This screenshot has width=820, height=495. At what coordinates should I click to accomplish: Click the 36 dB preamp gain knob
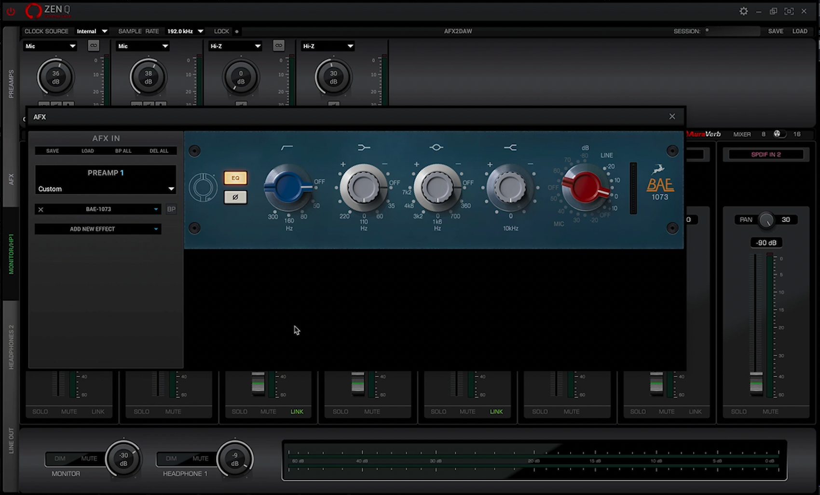point(56,77)
